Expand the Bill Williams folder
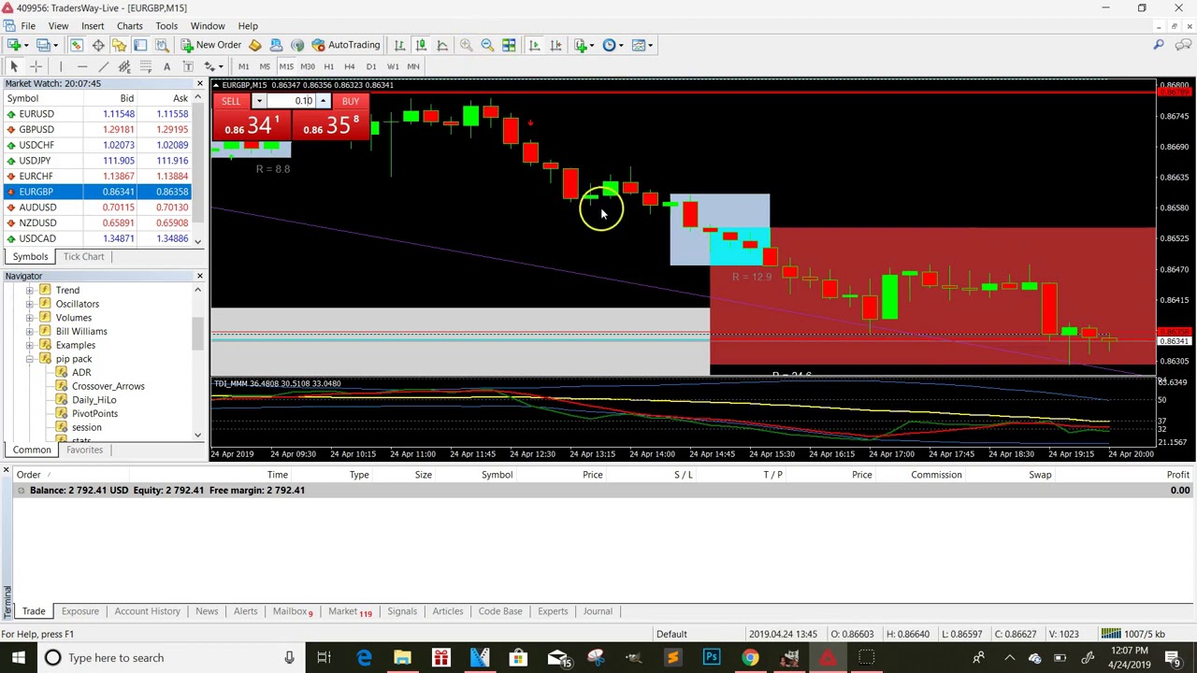Image resolution: width=1197 pixels, height=673 pixels. point(30,332)
